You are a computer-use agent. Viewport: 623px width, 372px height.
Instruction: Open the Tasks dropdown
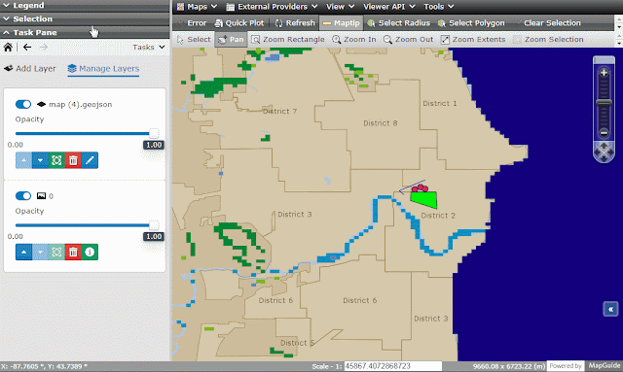(149, 48)
